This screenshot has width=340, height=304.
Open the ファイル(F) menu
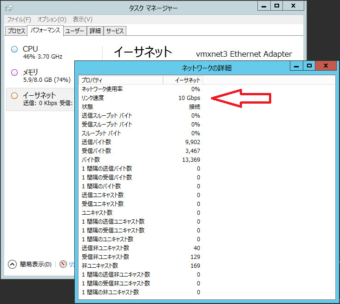coord(19,20)
